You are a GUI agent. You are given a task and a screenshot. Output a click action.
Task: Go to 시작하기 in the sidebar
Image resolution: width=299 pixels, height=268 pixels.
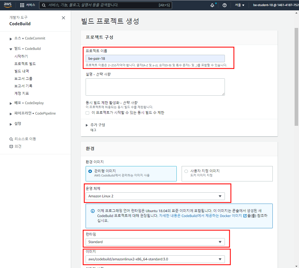[21, 56]
